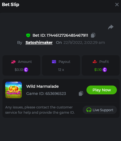
Task: Click the Amount hand-with-coins icon
Action: pos(13,62)
